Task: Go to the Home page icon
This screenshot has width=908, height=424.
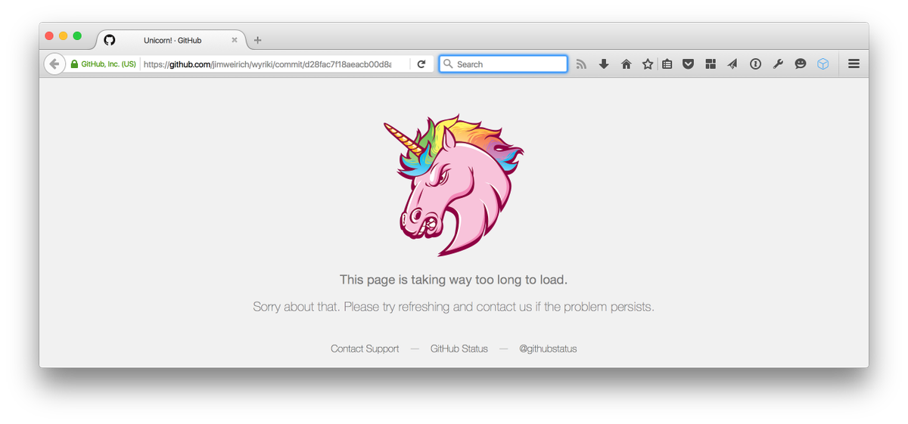Action: click(x=626, y=64)
